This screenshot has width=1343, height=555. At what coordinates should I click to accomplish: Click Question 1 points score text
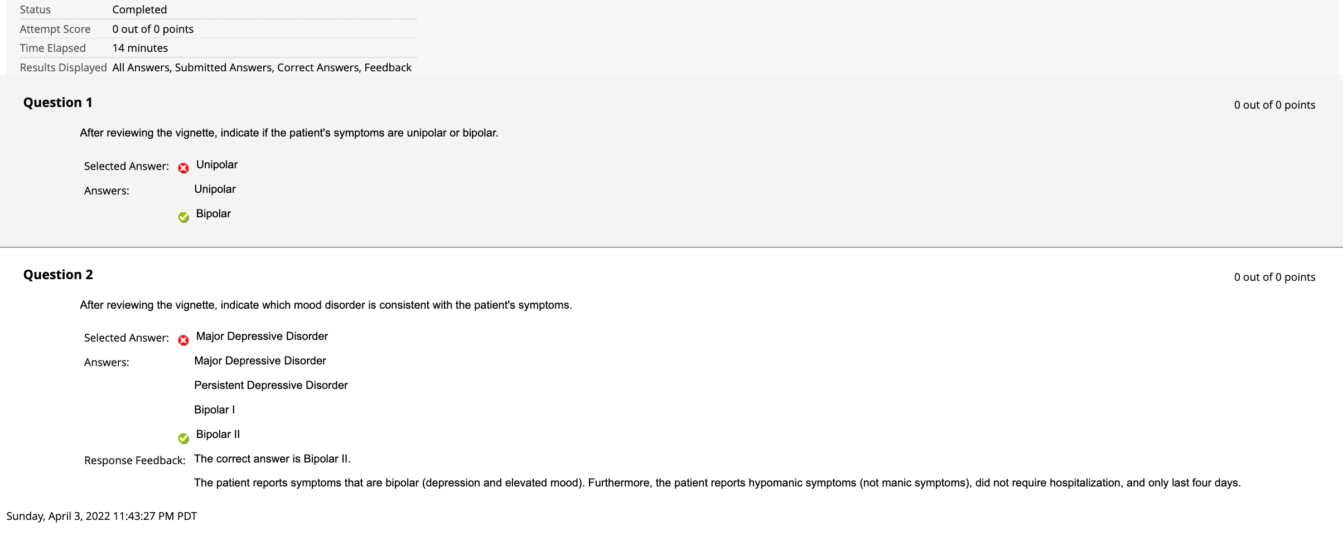point(1274,105)
